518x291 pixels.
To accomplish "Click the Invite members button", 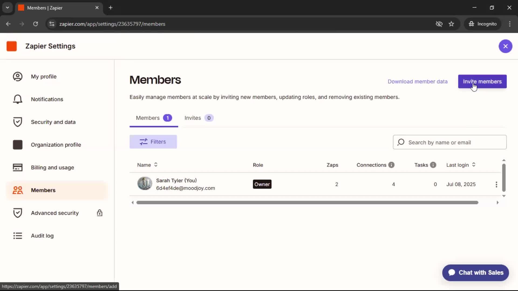I will (482, 81).
